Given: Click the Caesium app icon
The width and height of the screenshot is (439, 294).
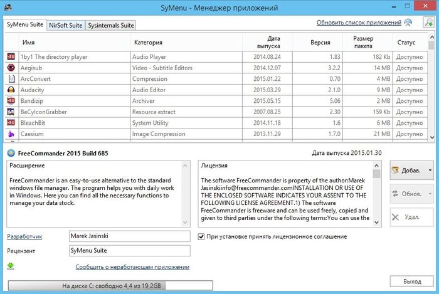Looking at the screenshot, I should [x=11, y=134].
